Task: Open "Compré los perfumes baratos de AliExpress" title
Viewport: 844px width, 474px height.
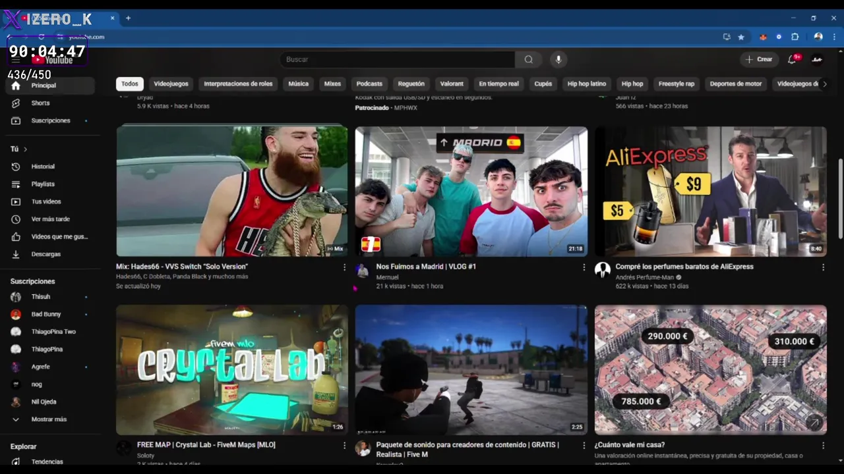Action: pos(684,267)
